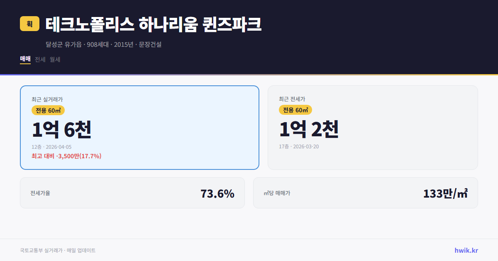
Task: Expand the 12층 · 2026-04-05 transaction entry
Action: click(x=53, y=147)
